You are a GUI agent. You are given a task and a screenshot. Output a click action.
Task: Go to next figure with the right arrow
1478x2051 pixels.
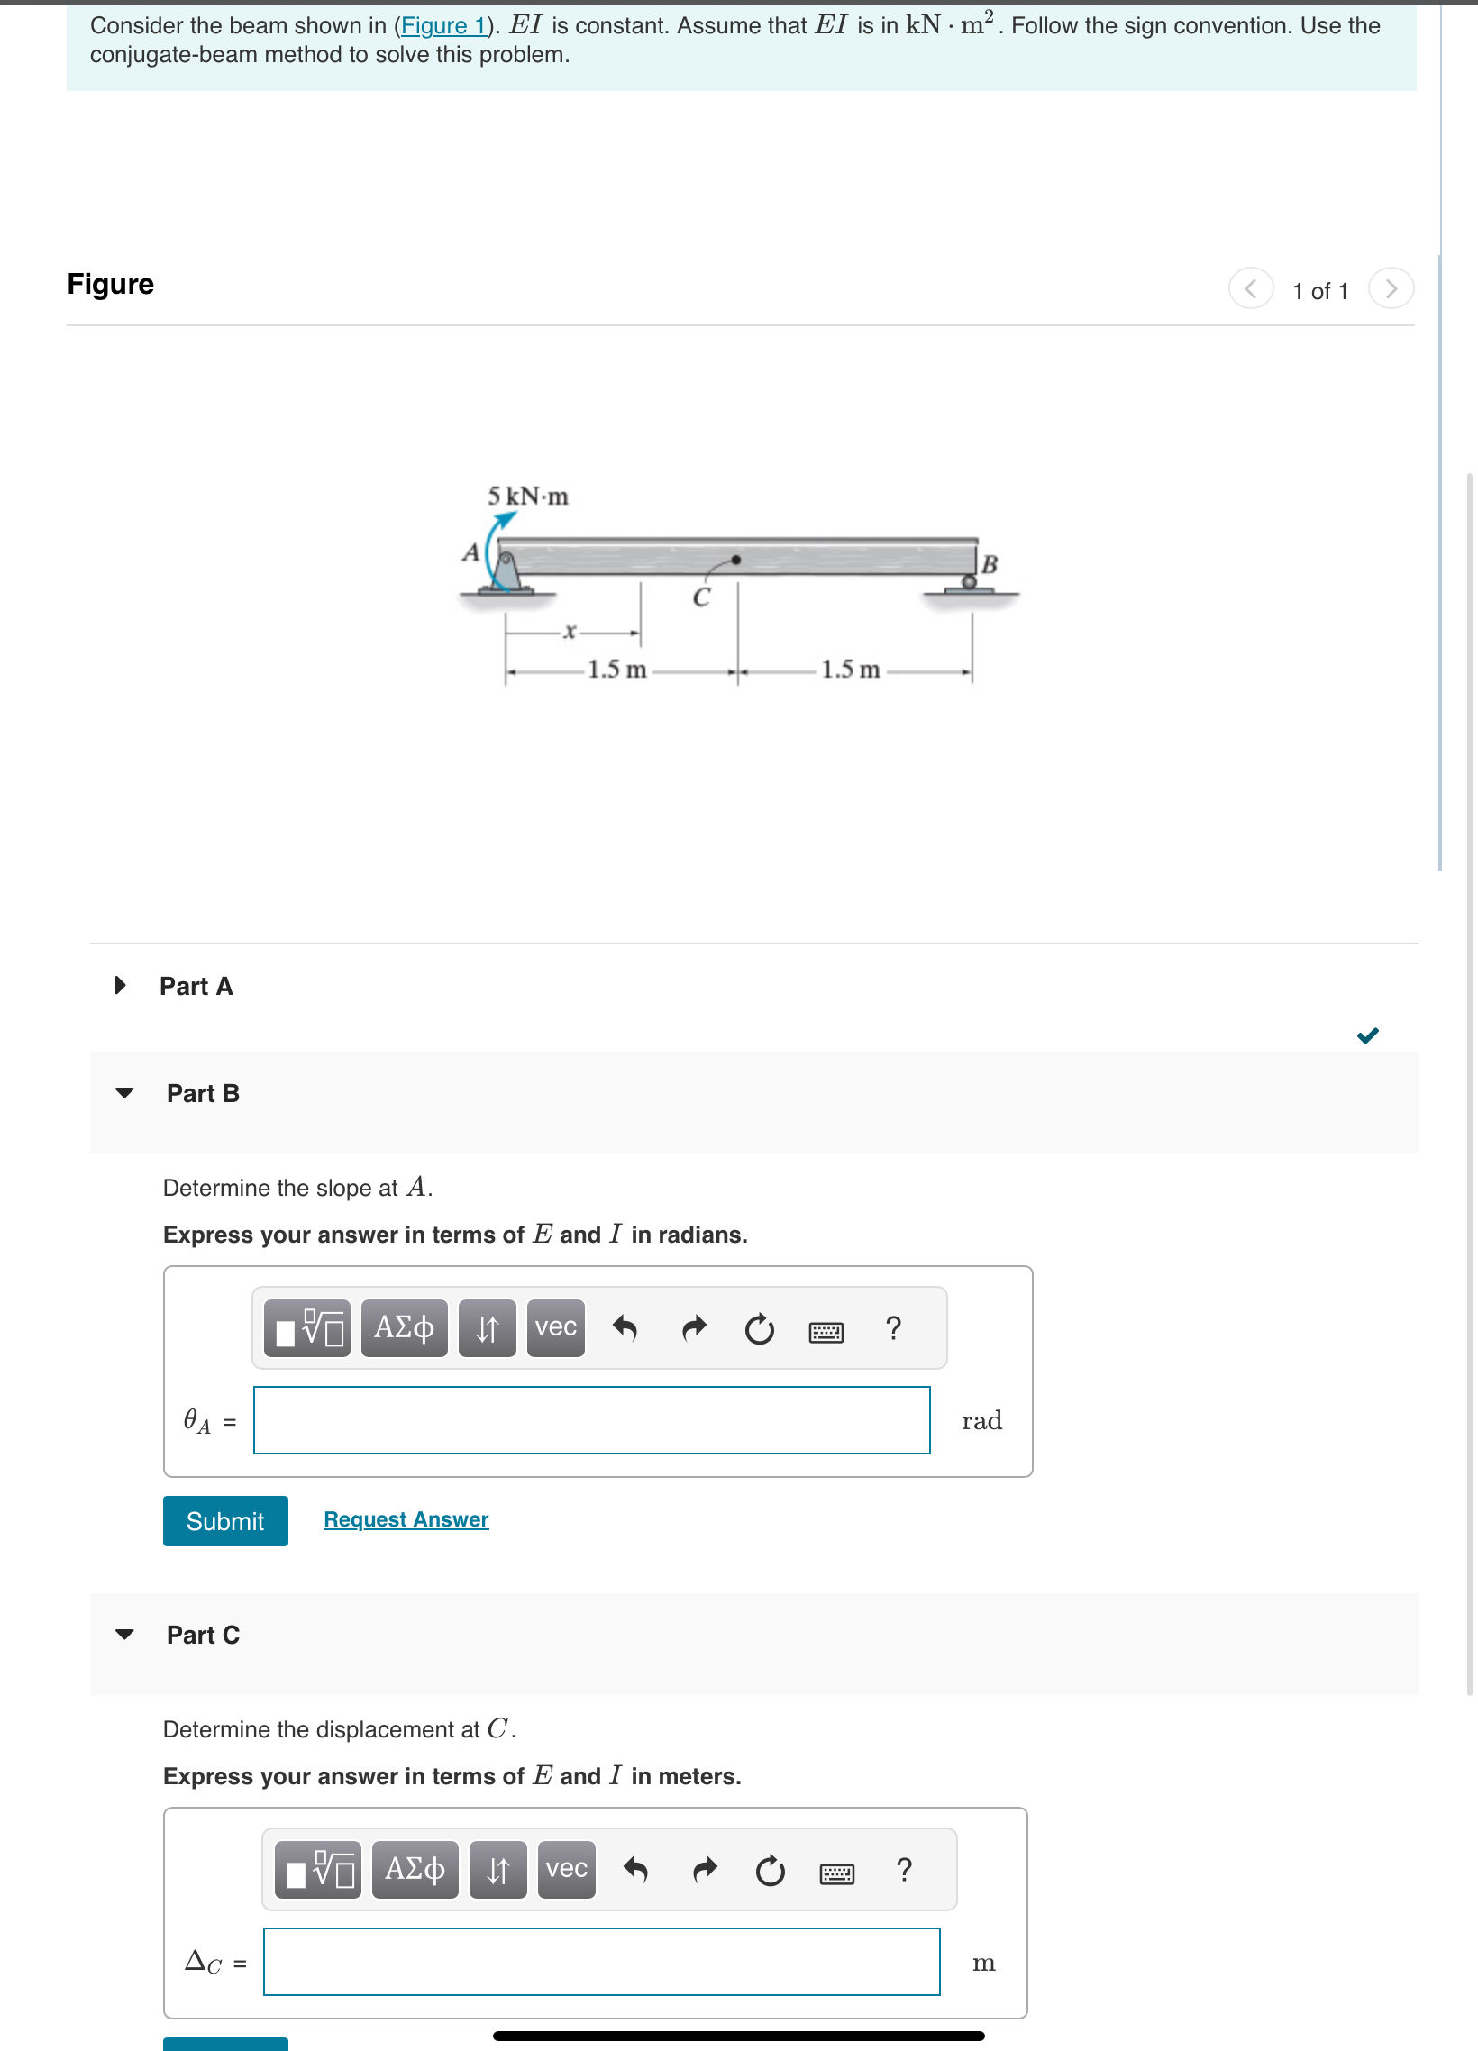click(x=1391, y=289)
